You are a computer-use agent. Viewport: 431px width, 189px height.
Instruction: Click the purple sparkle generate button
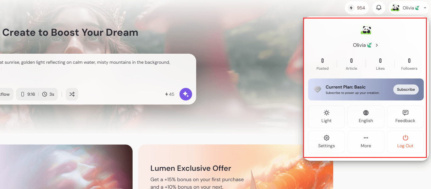tap(186, 94)
